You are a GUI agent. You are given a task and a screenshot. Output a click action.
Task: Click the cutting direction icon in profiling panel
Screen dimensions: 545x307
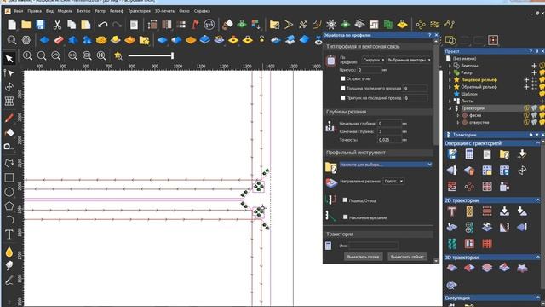point(331,182)
